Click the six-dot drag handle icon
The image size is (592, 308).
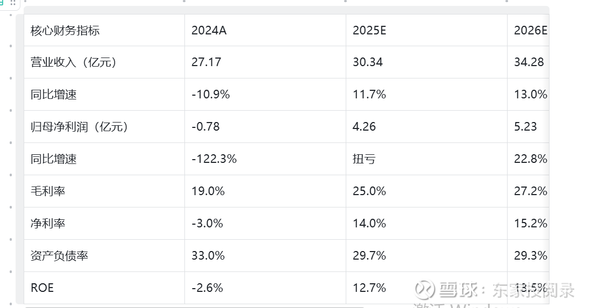point(13,3)
